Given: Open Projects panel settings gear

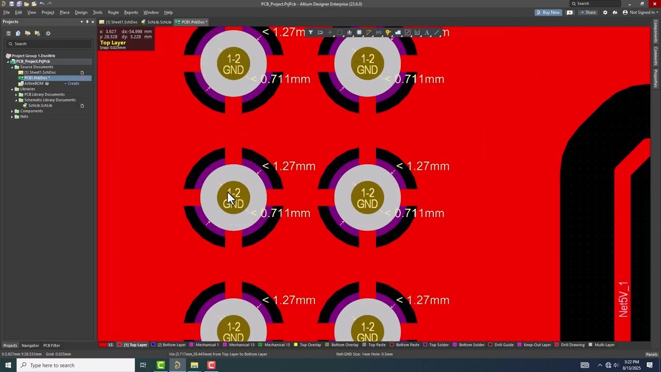Looking at the screenshot, I should 48,33.
